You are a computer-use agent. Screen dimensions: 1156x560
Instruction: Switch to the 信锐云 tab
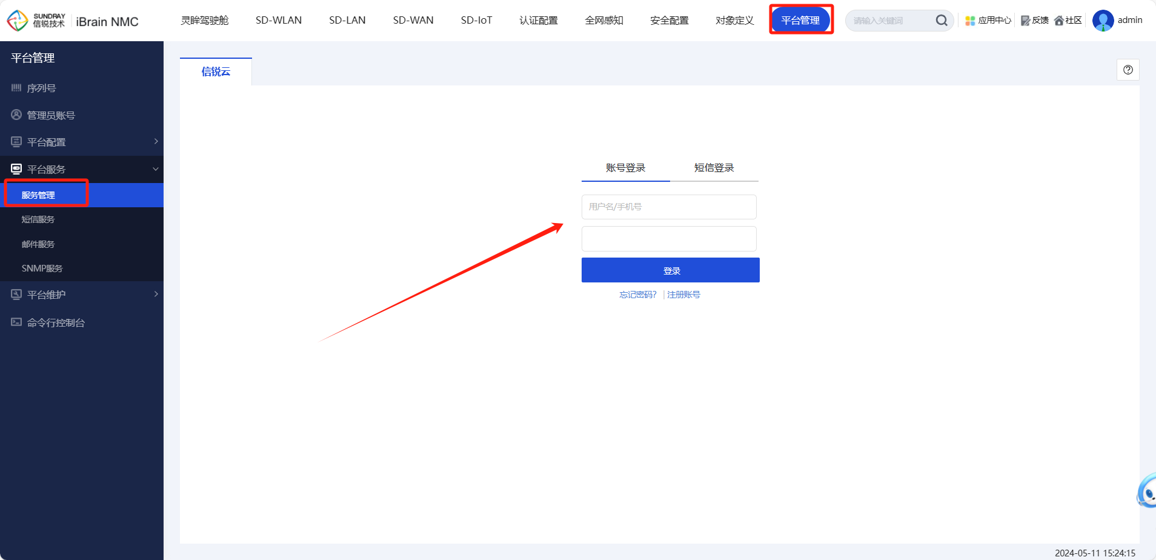216,72
